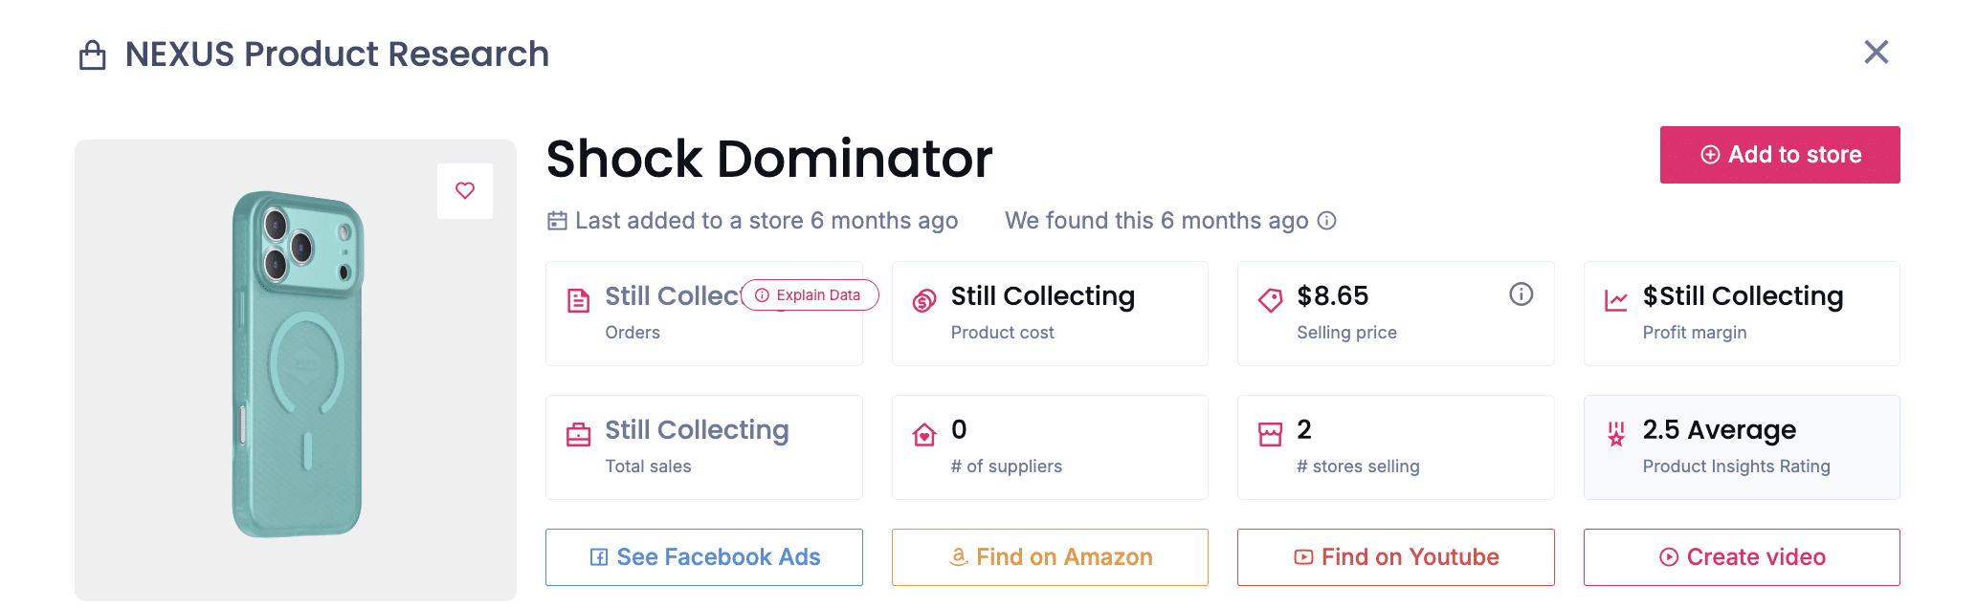Click the suppliers house icon
Image resolution: width=1977 pixels, height=608 pixels.
coord(924,435)
